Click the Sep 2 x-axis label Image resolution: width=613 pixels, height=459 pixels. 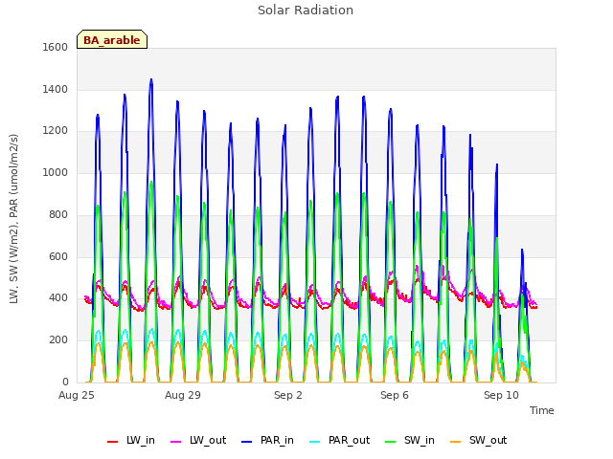(288, 395)
